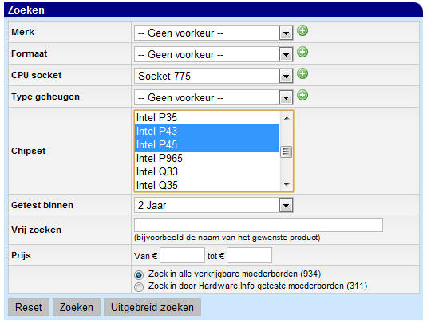Click the green plus icon next to Formaat
Screen dimensions: 427x323
point(302,52)
